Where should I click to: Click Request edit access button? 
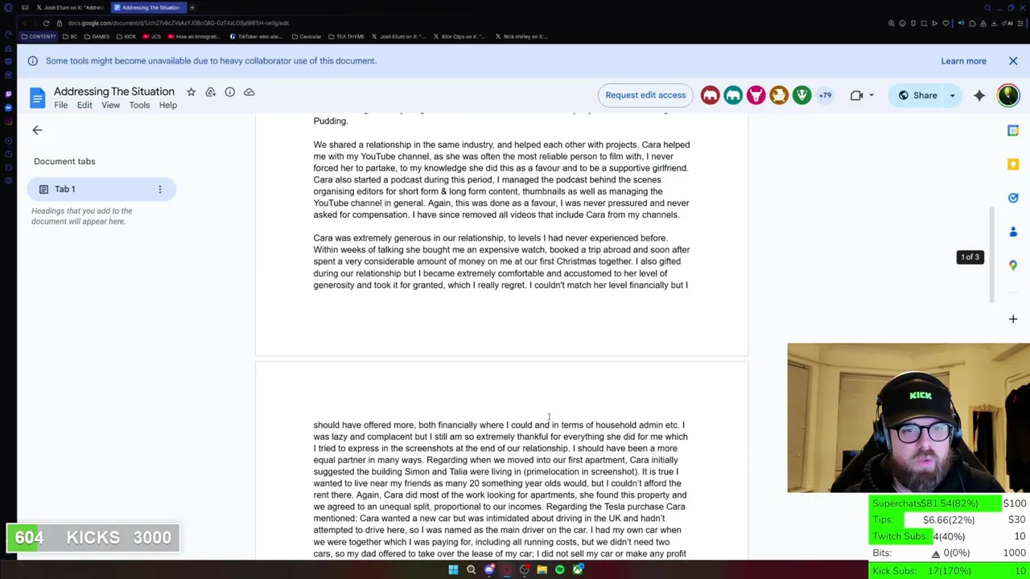pos(645,95)
